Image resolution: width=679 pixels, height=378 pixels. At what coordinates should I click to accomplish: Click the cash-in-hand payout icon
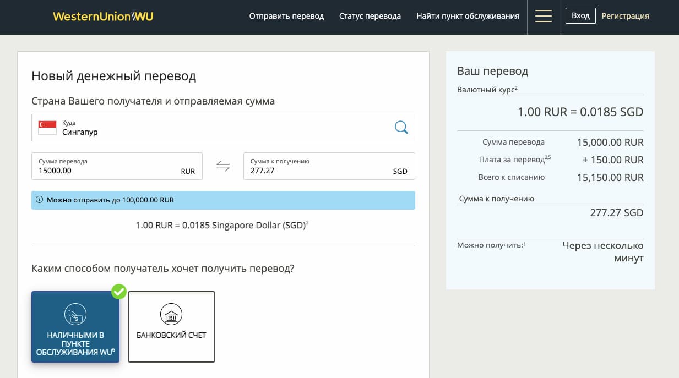pyautogui.click(x=75, y=314)
